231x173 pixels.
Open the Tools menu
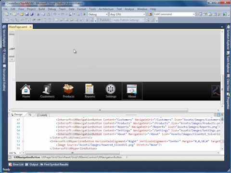coord(92,9)
